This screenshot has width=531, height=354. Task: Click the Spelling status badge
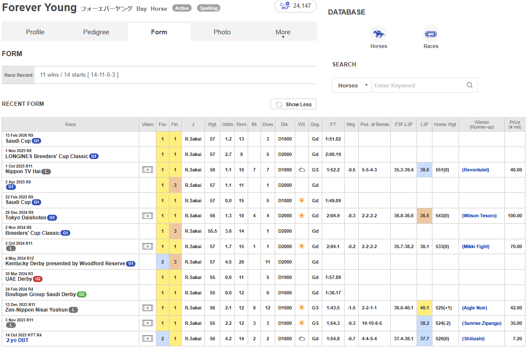coord(209,8)
